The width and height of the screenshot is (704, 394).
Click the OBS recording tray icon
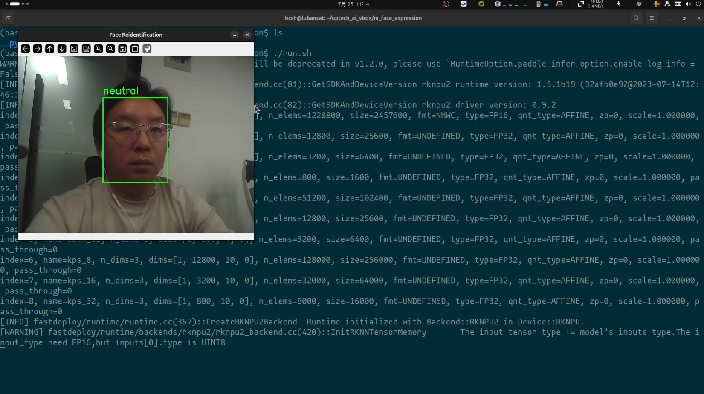[x=446, y=4]
